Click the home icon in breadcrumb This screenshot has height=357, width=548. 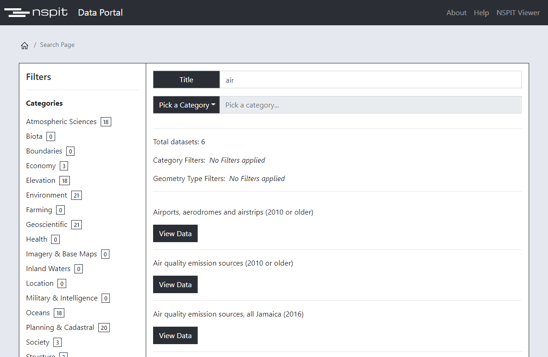coord(25,45)
